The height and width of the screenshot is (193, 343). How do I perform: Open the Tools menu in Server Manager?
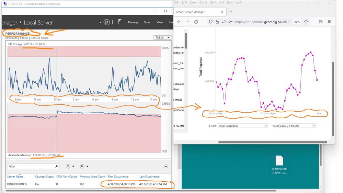pos(147,22)
